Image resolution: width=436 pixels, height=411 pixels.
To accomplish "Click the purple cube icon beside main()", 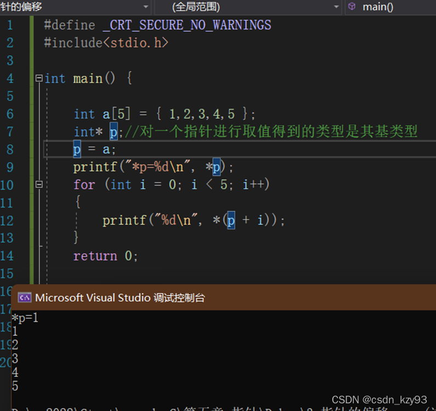I will click(x=352, y=7).
